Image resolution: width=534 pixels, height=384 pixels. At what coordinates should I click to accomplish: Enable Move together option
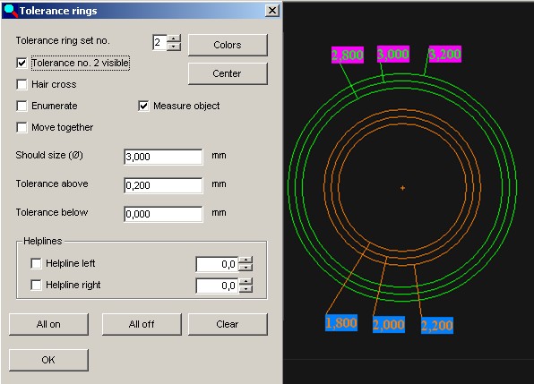22,127
